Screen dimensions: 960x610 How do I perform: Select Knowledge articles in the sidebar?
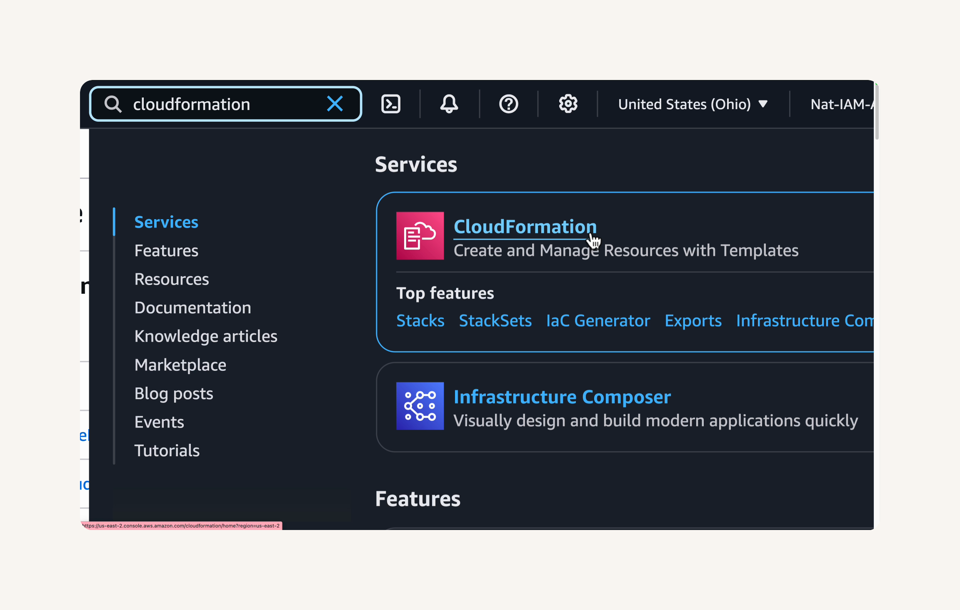pos(206,336)
